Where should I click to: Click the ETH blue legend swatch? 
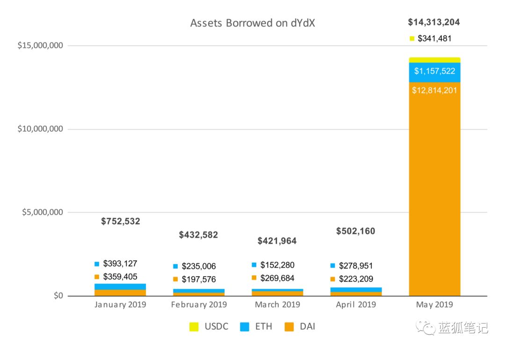click(245, 327)
